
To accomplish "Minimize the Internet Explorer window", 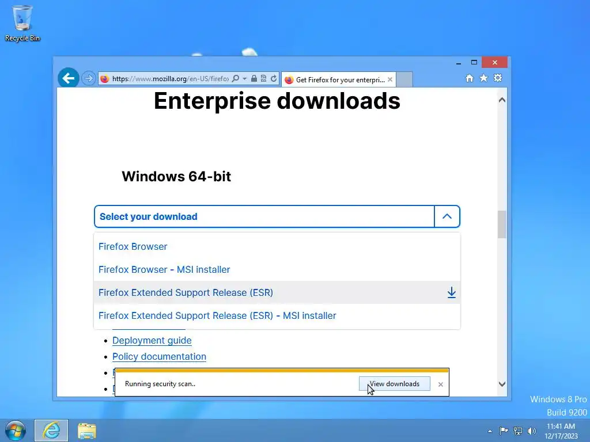I will [x=458, y=62].
